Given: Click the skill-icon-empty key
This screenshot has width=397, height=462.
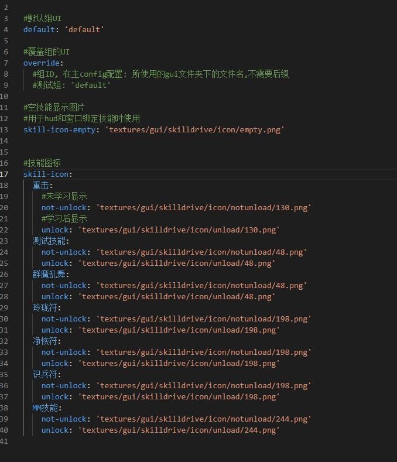Looking at the screenshot, I should [59, 129].
